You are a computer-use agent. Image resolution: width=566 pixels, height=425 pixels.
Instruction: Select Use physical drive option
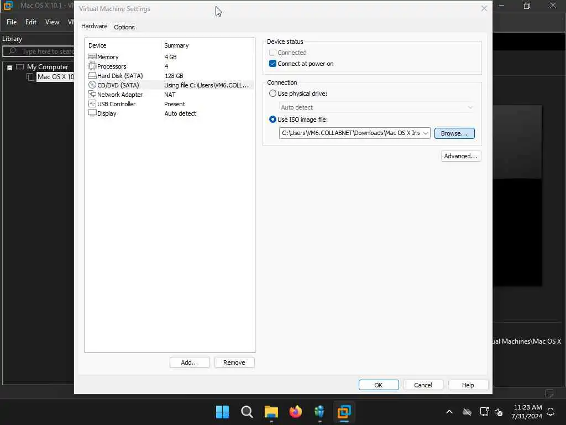[272, 93]
